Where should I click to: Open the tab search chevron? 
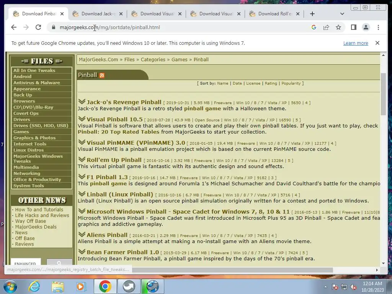[342, 14]
